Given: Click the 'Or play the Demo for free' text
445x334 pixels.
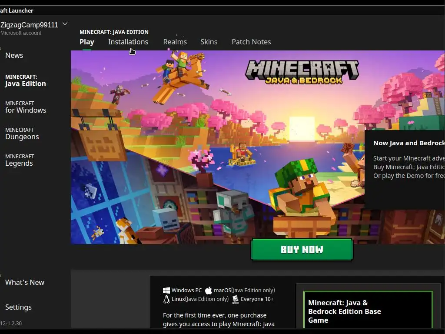Looking at the screenshot, I should [x=409, y=176].
